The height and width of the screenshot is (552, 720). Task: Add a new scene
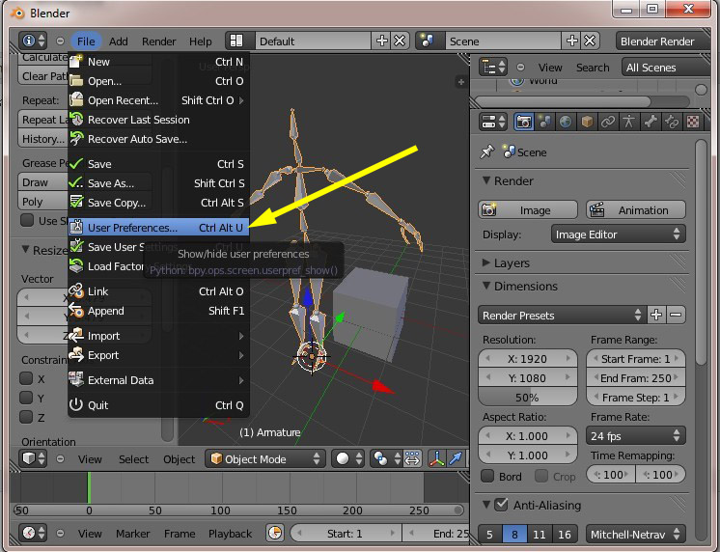(572, 41)
